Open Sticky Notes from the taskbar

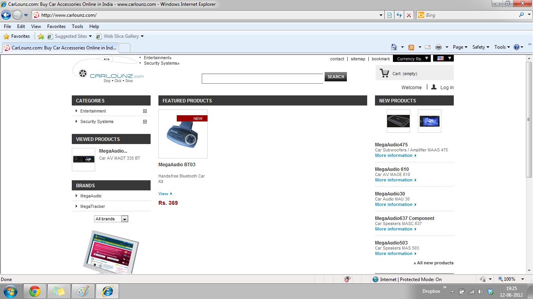(x=59, y=291)
